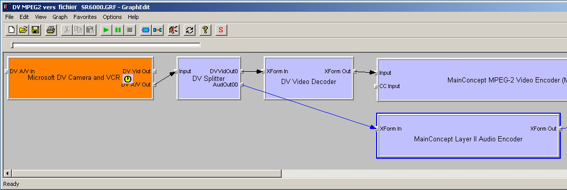Print the graph using printer icon

click(51, 30)
